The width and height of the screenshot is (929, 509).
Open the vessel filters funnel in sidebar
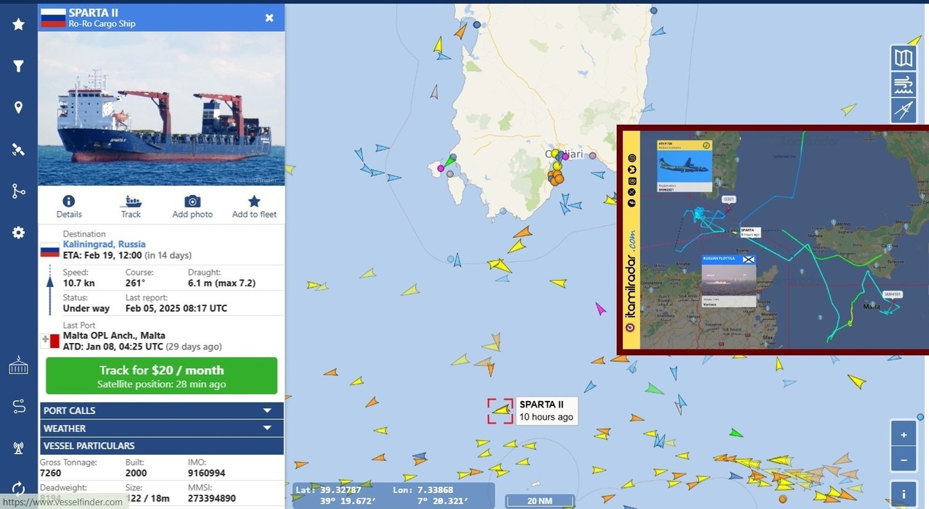click(x=18, y=65)
